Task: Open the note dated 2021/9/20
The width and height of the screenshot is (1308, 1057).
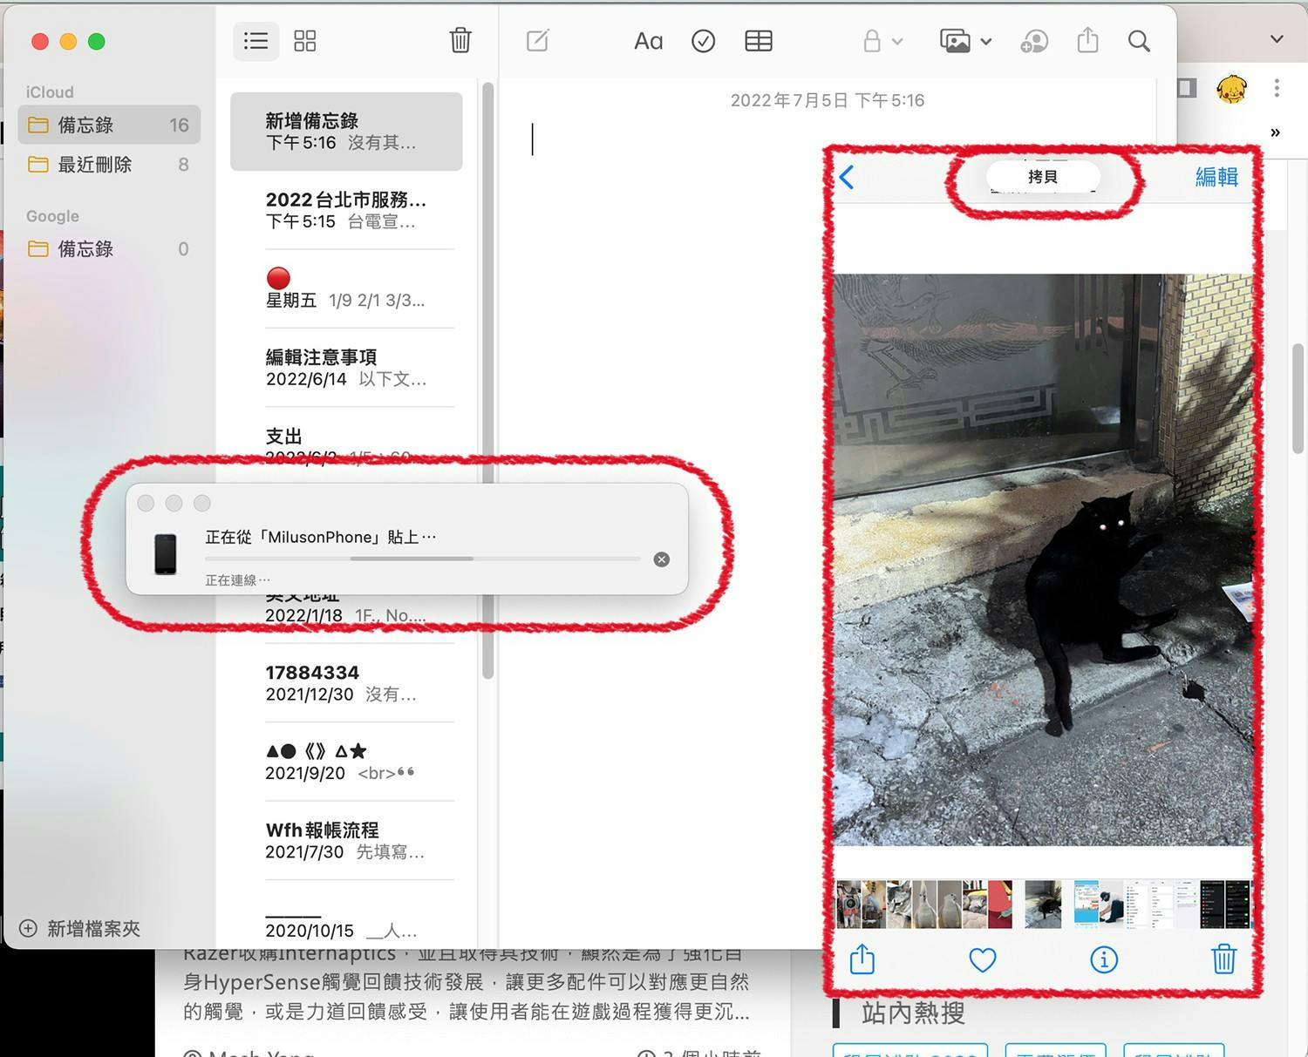Action: point(346,762)
